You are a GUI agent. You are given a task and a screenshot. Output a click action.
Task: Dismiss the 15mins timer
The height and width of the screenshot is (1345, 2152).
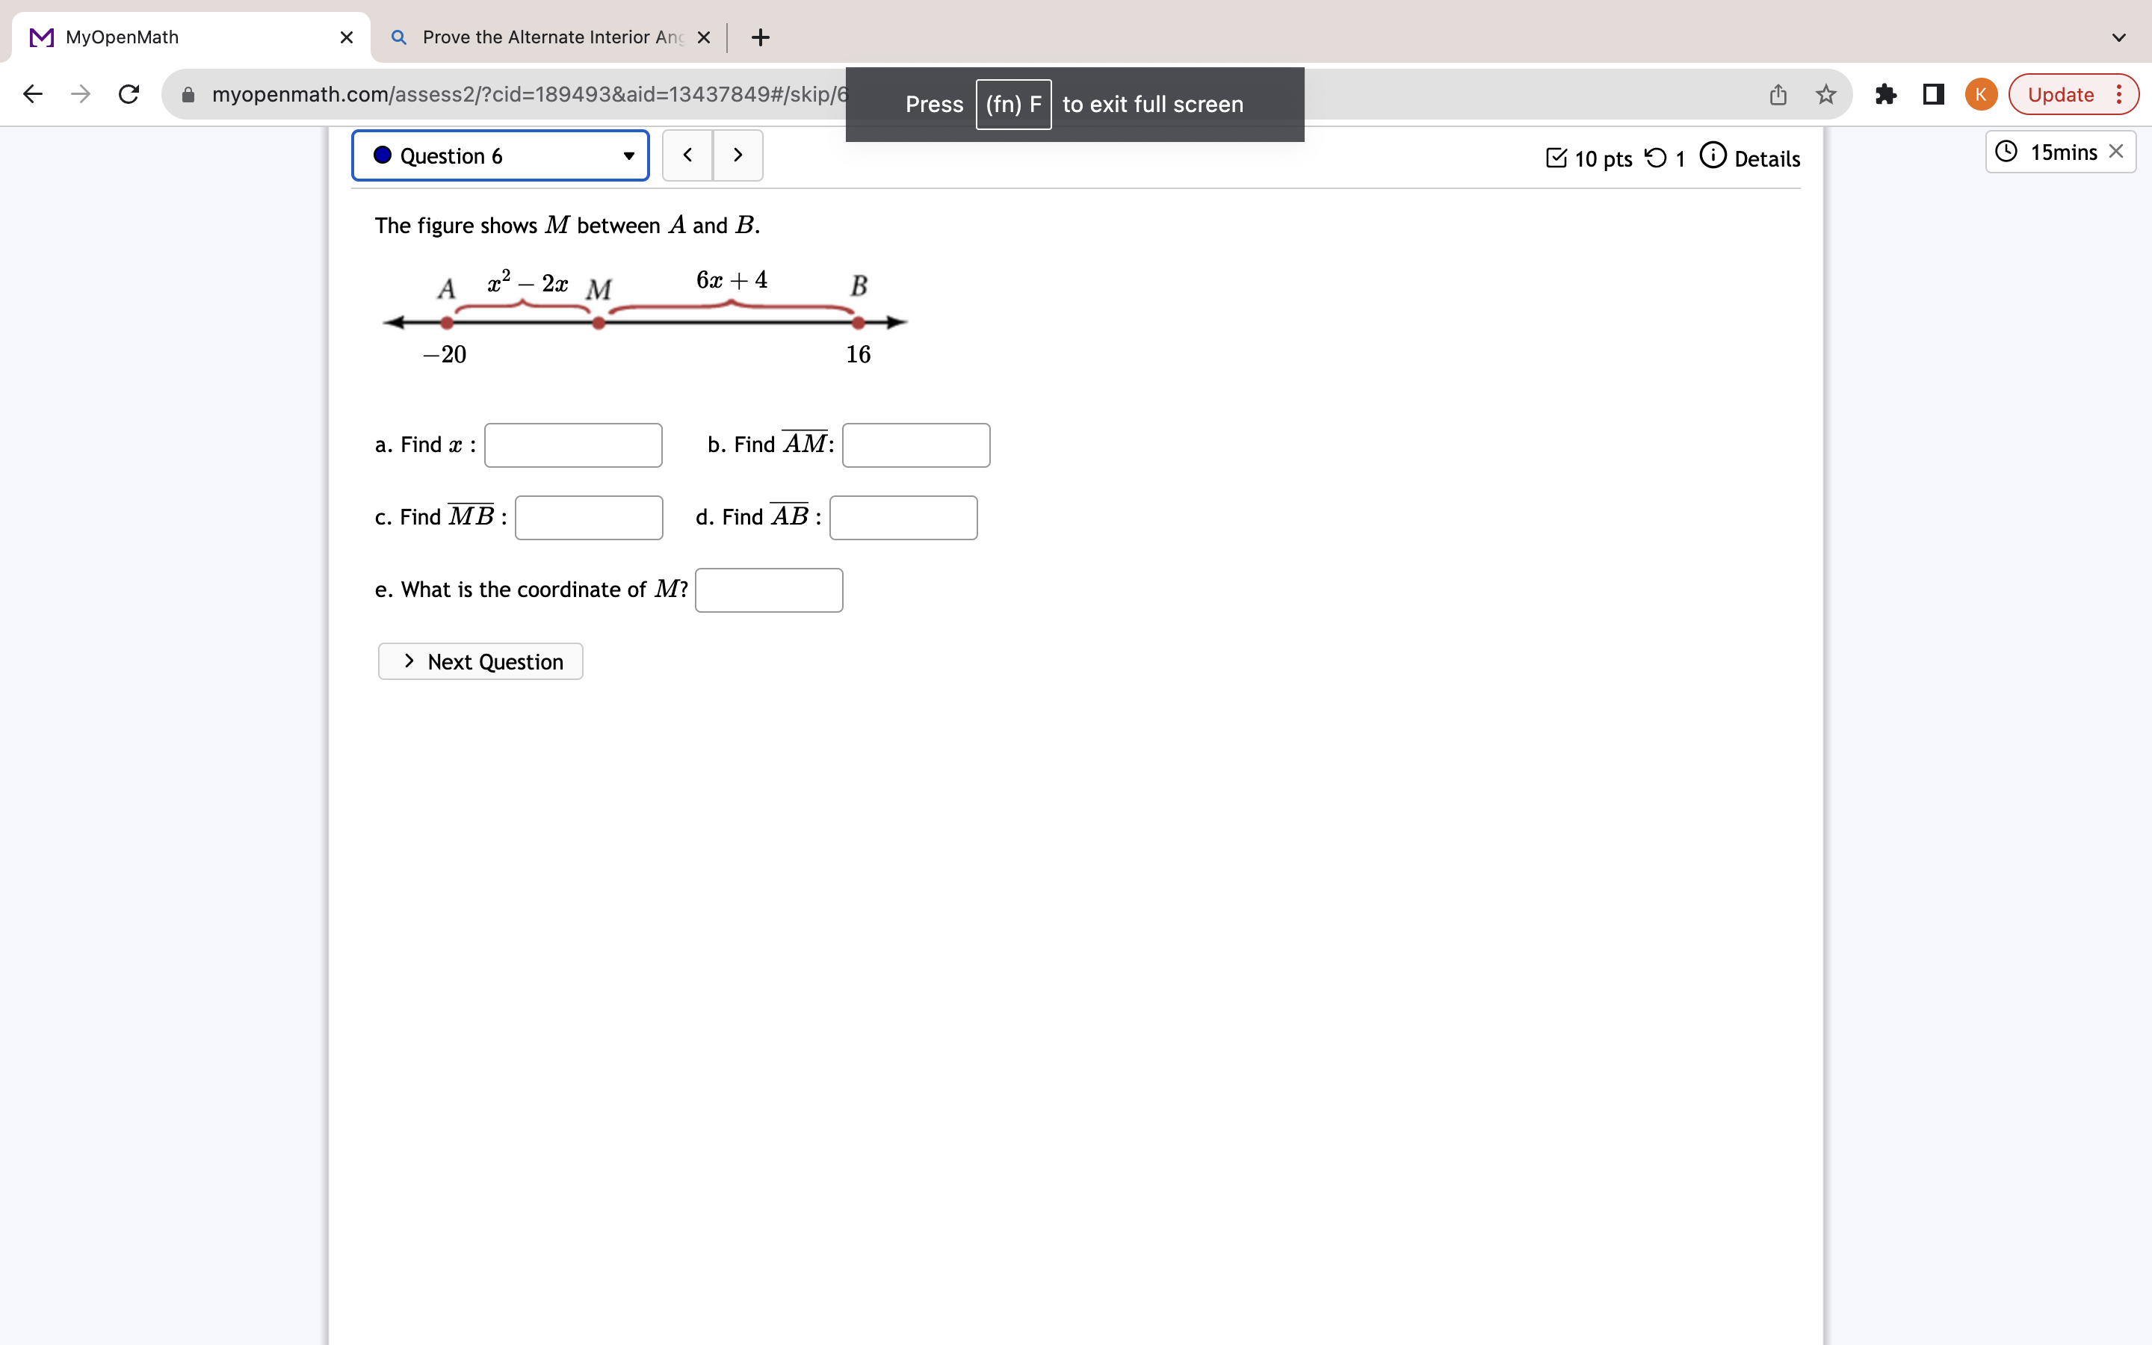pyautogui.click(x=2116, y=151)
